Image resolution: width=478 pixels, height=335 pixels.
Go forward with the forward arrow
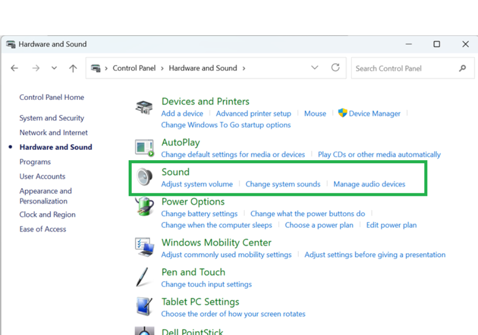[36, 68]
